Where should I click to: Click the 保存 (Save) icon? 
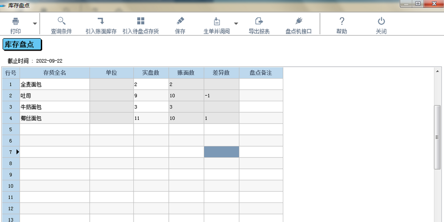coord(180,21)
